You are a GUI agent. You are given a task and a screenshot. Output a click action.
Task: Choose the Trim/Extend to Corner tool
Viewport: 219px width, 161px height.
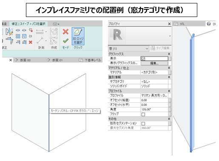(10, 40)
